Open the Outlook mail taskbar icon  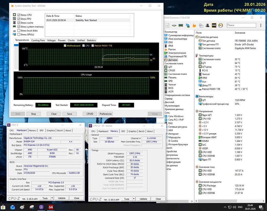tap(13, 207)
